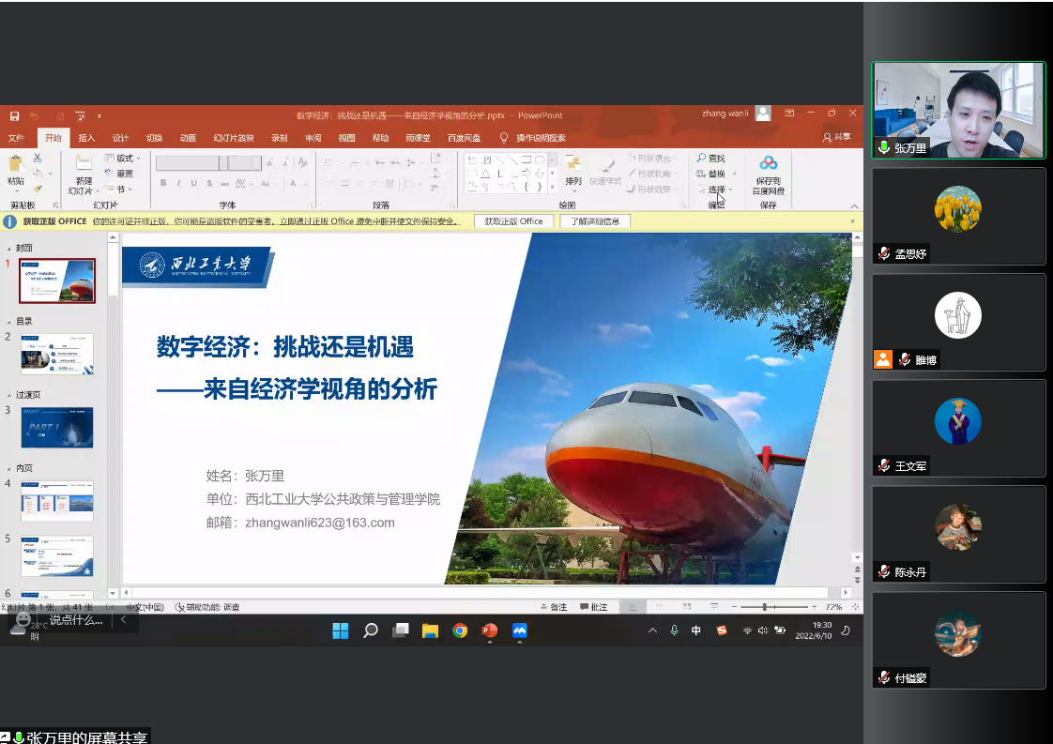Open Google Chrome from the taskbar

point(460,630)
